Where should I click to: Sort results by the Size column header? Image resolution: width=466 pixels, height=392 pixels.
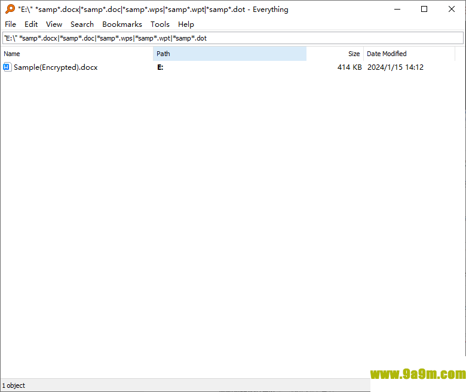335,54
